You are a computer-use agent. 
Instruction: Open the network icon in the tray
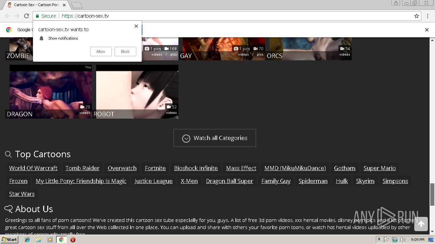coord(395,240)
